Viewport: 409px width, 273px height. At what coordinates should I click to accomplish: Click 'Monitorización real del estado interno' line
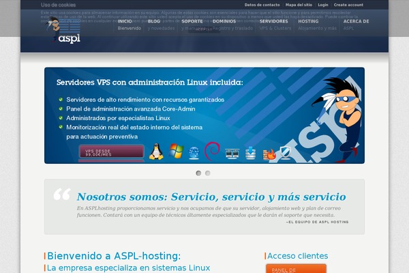134,127
